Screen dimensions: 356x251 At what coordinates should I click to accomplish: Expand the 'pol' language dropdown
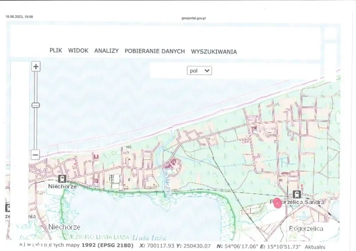199,71
